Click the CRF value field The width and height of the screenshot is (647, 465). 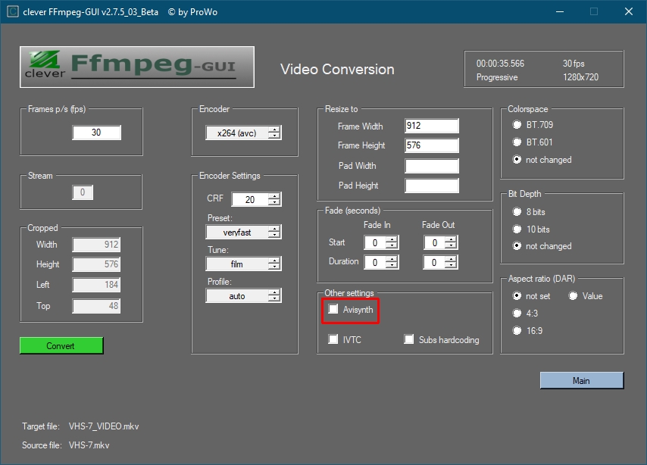click(250, 199)
